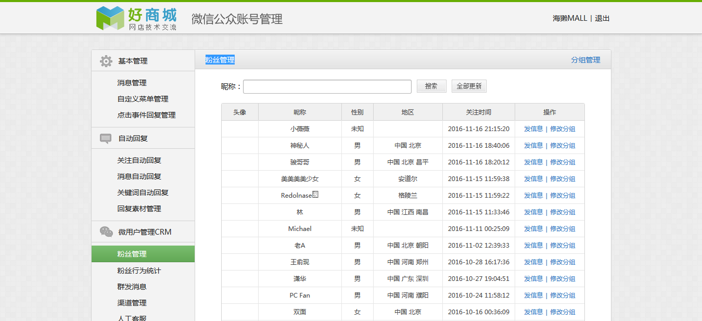Click 修改分组 for 潇华

coord(563,279)
